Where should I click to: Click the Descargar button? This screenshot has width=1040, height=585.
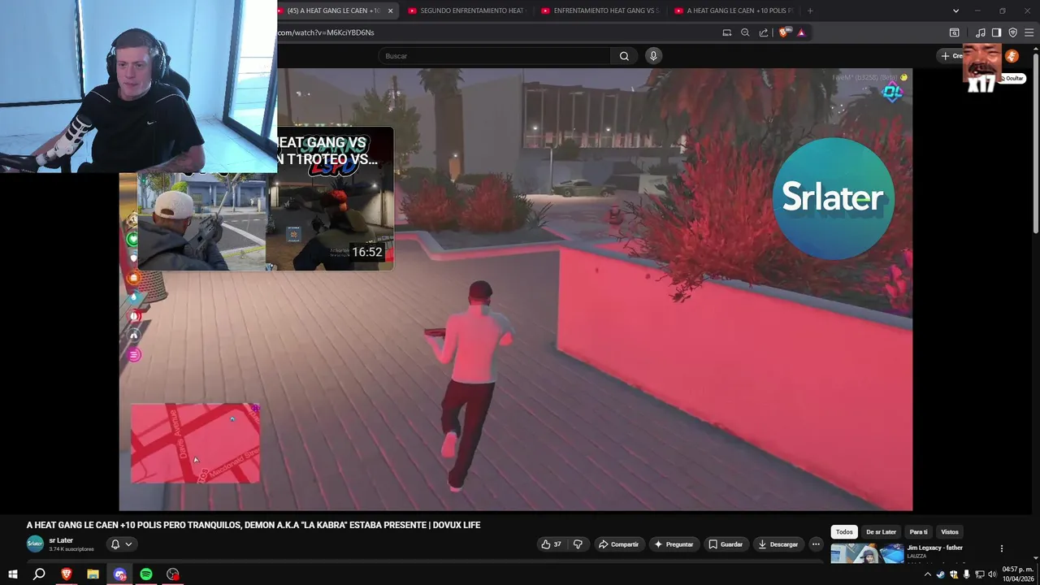coord(778,544)
